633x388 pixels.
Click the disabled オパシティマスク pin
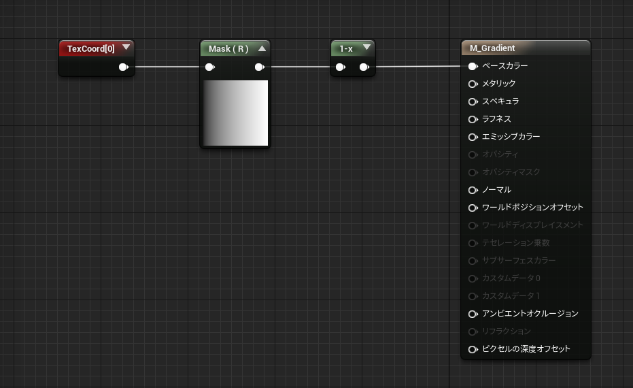tap(473, 173)
